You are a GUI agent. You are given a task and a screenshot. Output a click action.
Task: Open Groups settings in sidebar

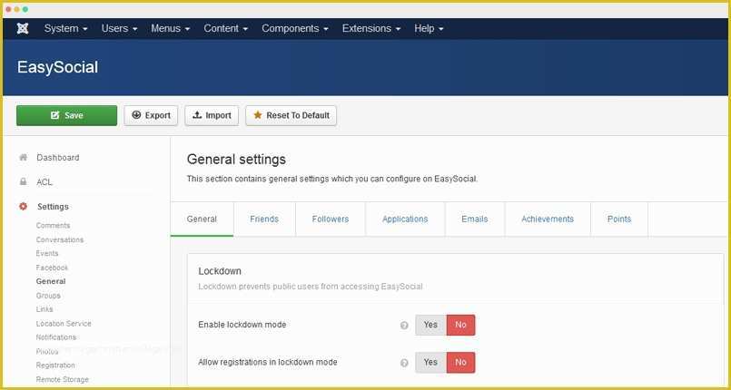click(x=48, y=296)
